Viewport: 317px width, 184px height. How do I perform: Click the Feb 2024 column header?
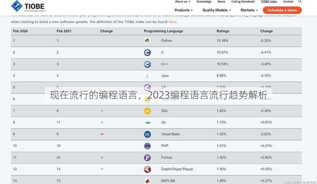pos(20,31)
